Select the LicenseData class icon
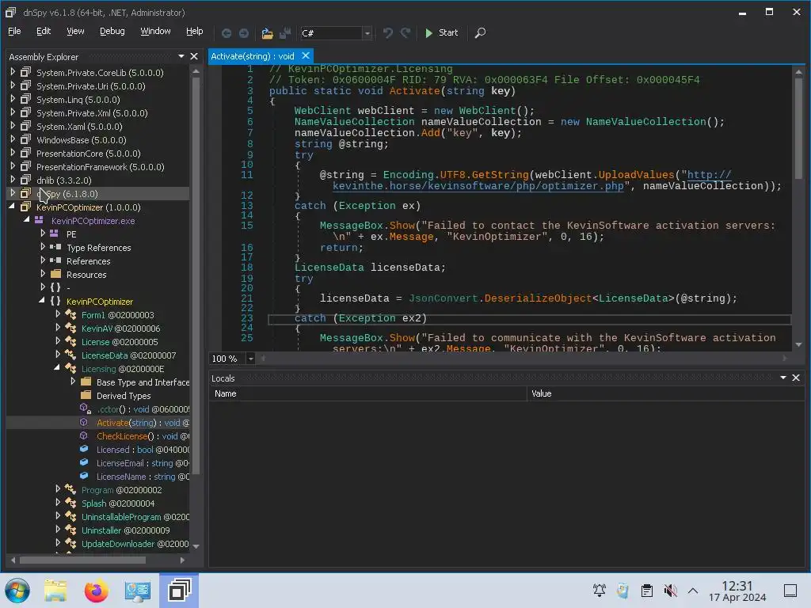The image size is (811, 608). coord(70,355)
